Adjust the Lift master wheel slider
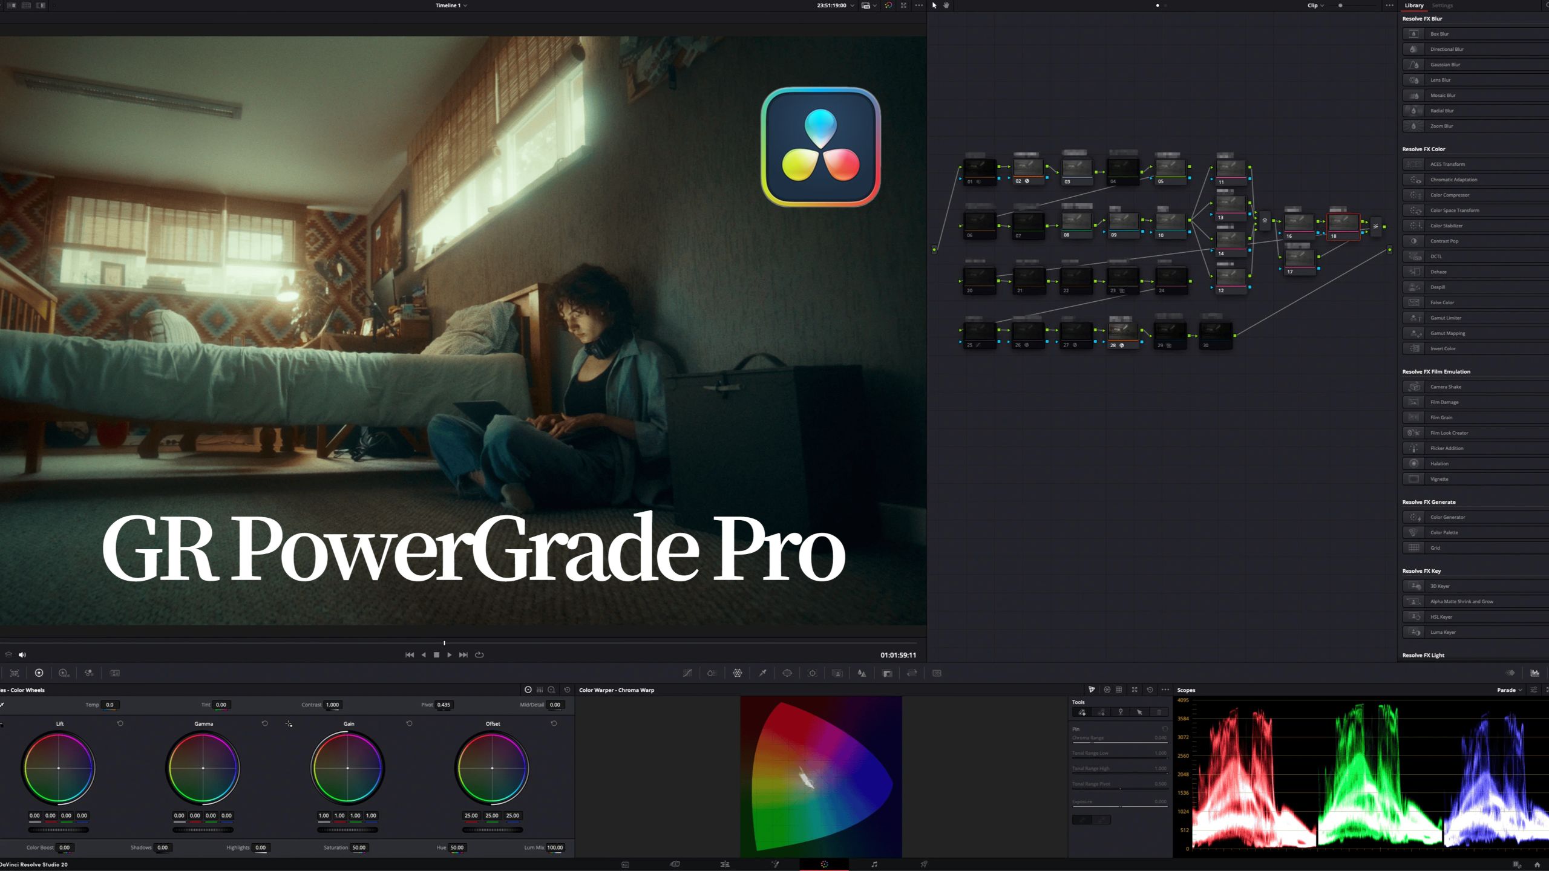Viewport: 1549px width, 871px height. point(59,829)
